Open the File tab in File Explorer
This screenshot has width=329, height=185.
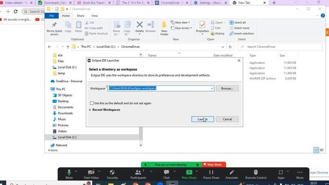(51, 16)
